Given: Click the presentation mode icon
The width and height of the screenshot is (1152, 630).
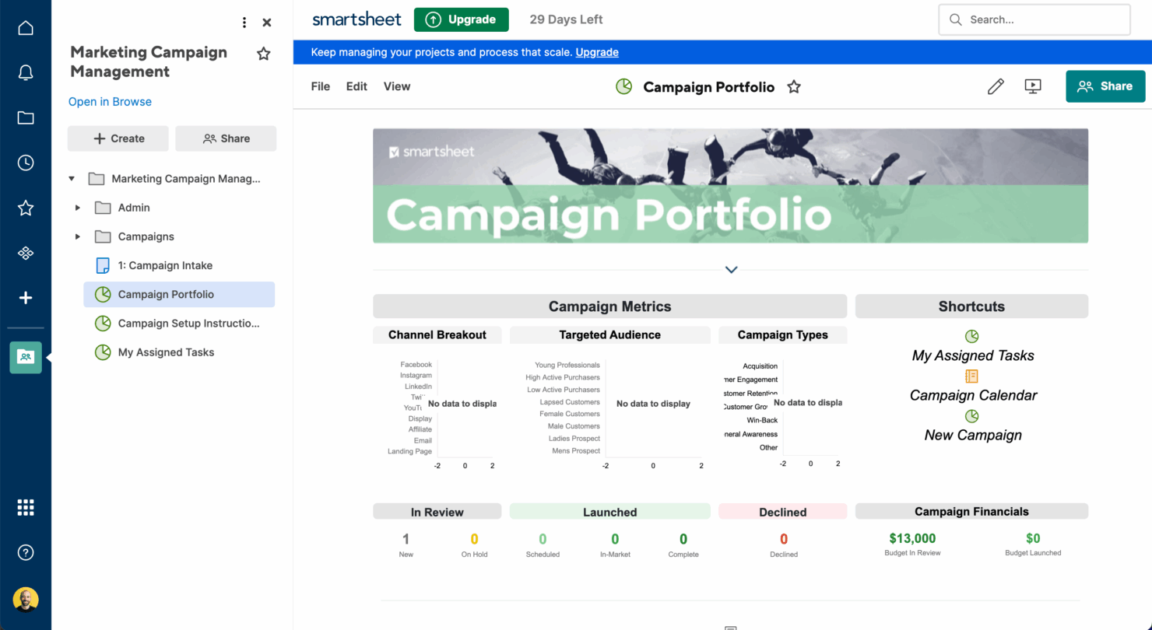Looking at the screenshot, I should 1033,87.
